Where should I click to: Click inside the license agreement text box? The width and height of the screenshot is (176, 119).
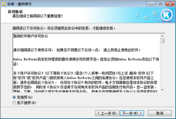tap(87, 63)
